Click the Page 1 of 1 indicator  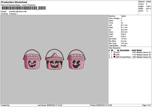pos(147,105)
